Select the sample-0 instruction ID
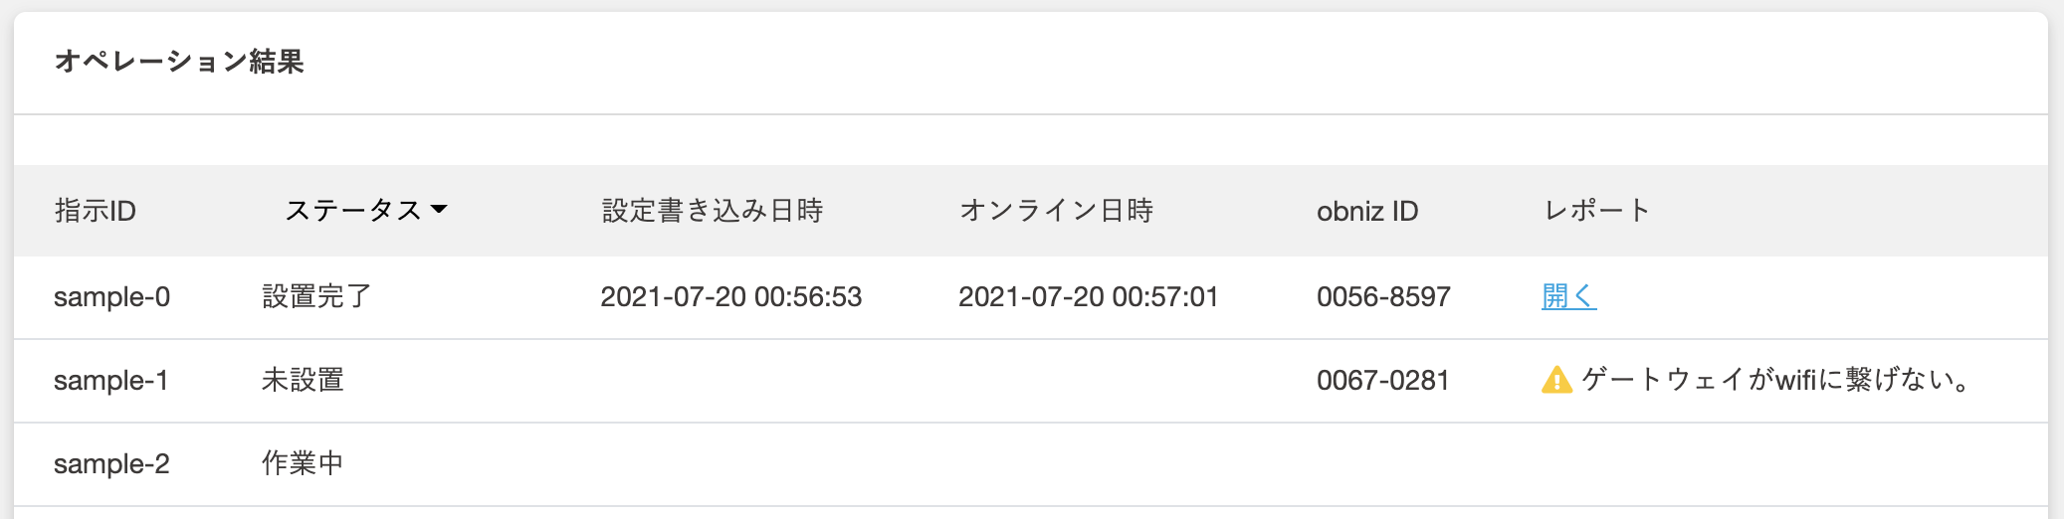The image size is (2064, 519). (x=111, y=296)
